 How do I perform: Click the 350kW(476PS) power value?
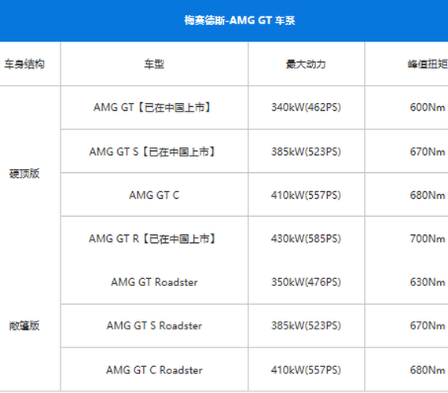(306, 282)
